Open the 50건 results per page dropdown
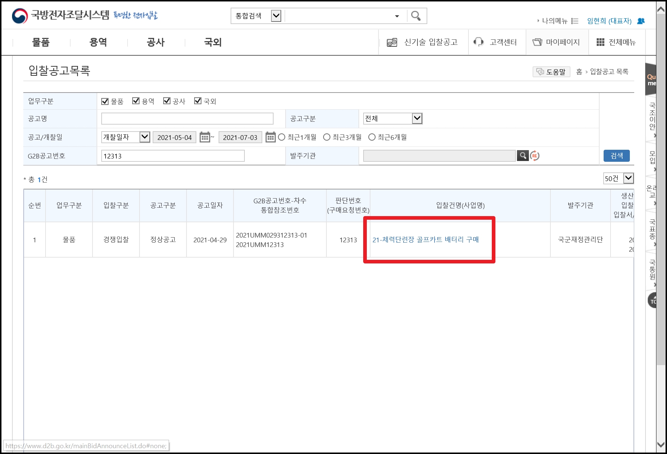Screen dimensions: 667x454 click(x=619, y=178)
